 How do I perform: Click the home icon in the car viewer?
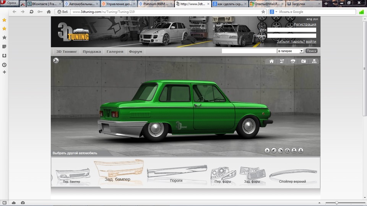pos(271,61)
